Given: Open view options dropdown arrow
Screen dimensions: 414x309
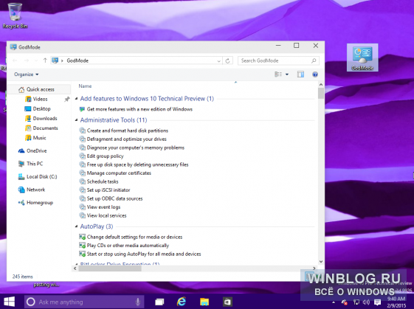Looking at the screenshot, I should [x=287, y=74].
